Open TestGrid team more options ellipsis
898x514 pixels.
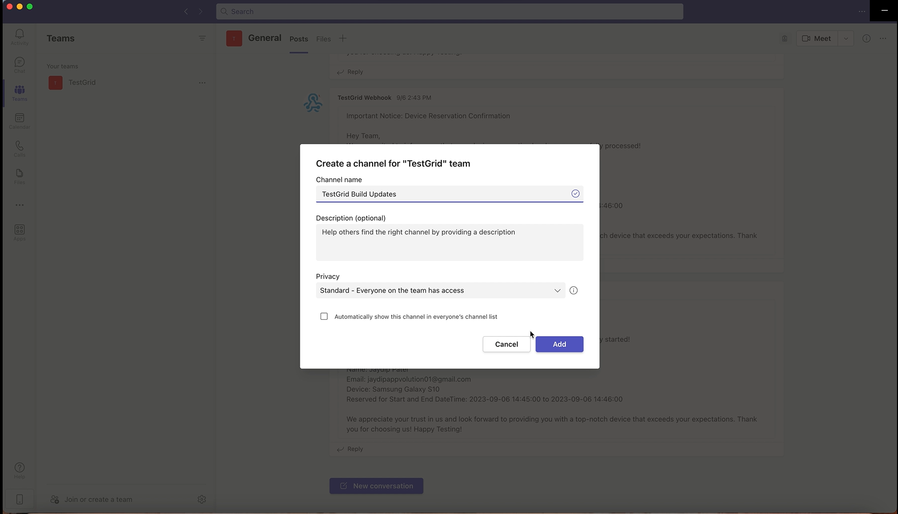(202, 82)
